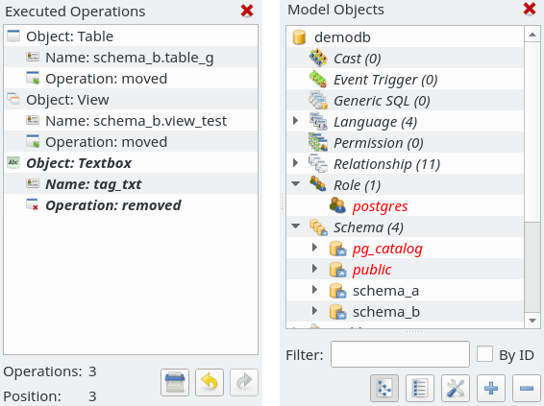Select the pg_catalog schema item
544x406 pixels.
click(x=387, y=249)
